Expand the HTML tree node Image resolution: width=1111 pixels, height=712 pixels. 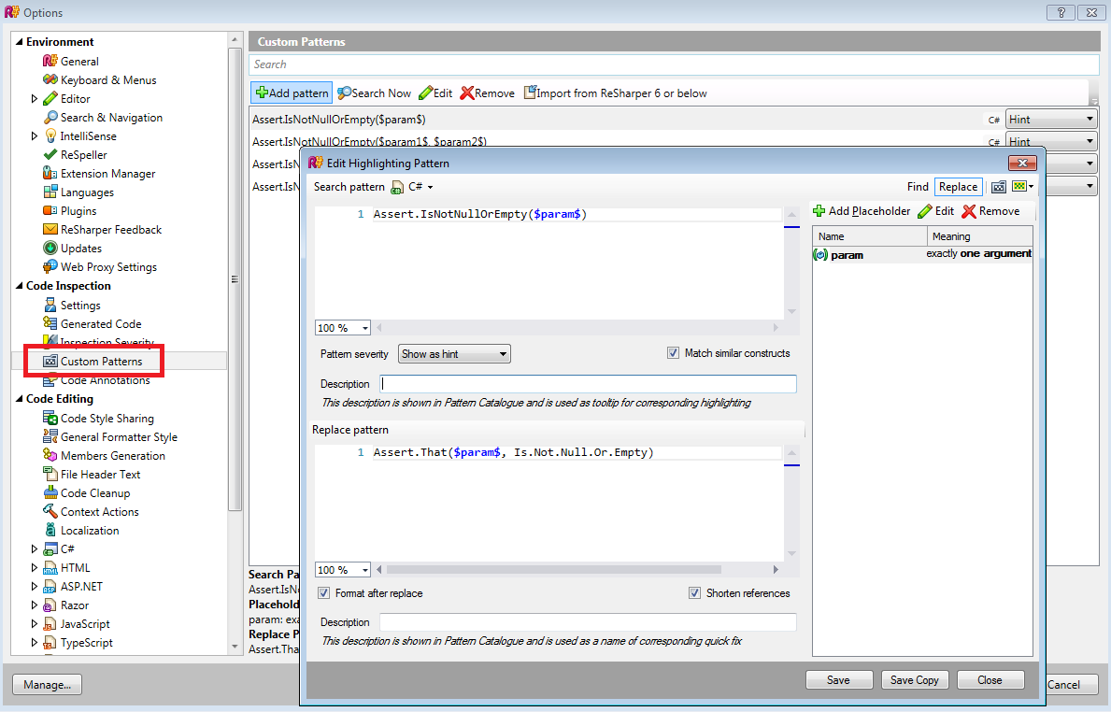coord(34,567)
